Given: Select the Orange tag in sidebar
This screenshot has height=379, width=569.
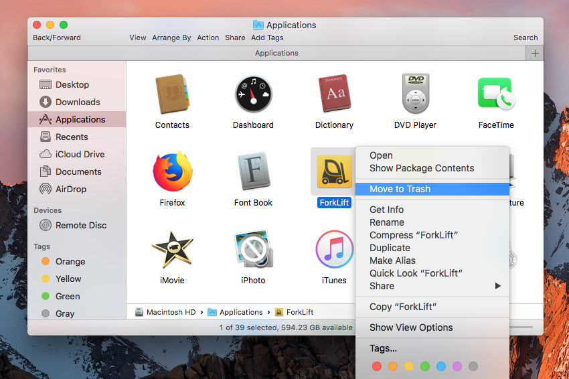Looking at the screenshot, I should 77,261.
